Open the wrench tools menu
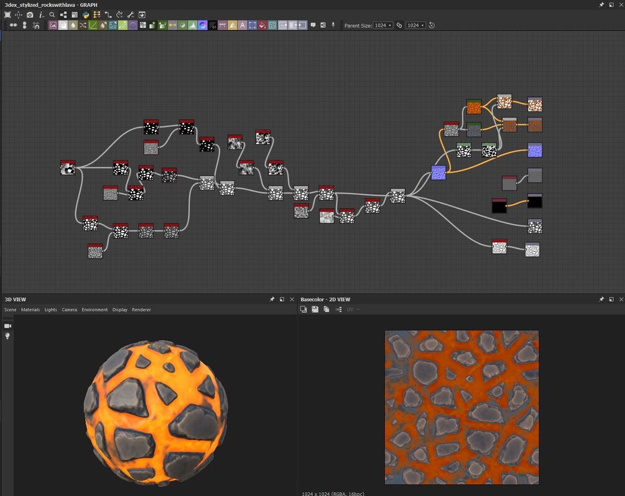The width and height of the screenshot is (625, 496). (131, 15)
